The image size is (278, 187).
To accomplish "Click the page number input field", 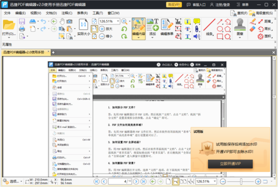I will point(123,182).
